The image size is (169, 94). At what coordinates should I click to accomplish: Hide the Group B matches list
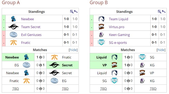point(161,50)
